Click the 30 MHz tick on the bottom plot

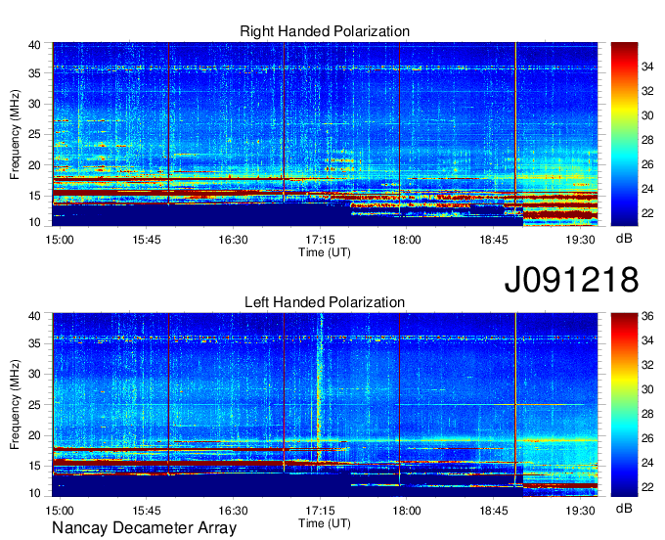[34, 374]
